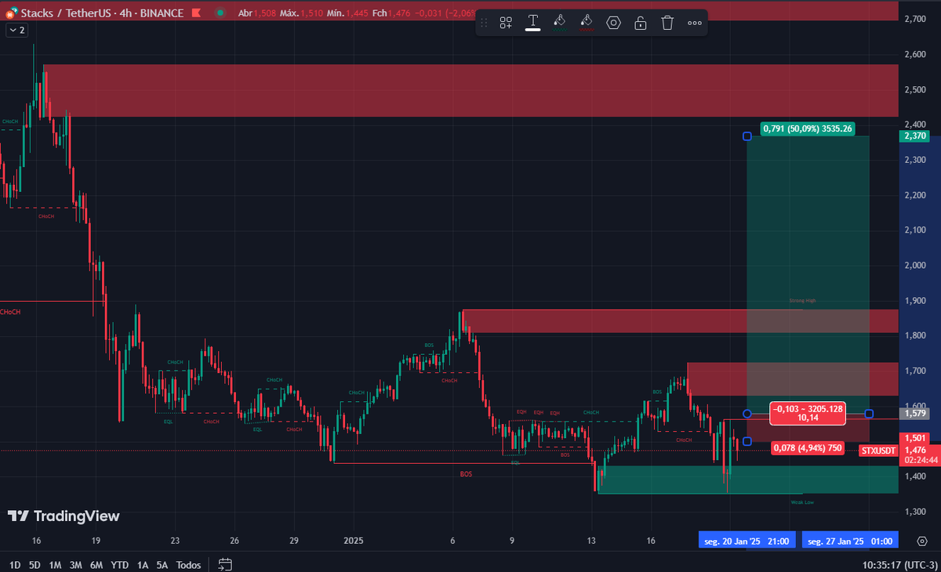Image resolution: width=941 pixels, height=572 pixels.
Task: Click the Abr 1,508 open value
Action: pos(267,13)
